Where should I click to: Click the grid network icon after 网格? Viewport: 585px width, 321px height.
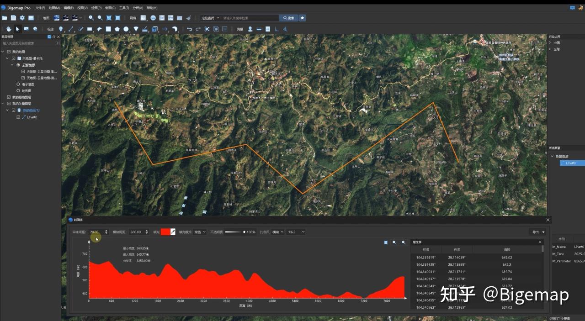(x=143, y=18)
